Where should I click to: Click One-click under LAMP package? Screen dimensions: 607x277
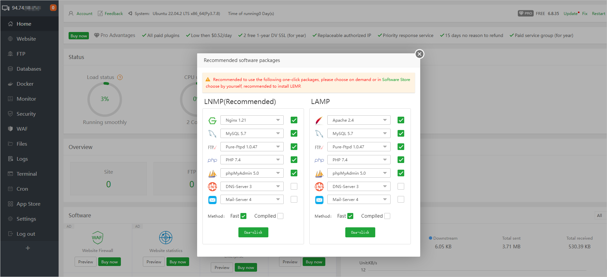pos(360,232)
